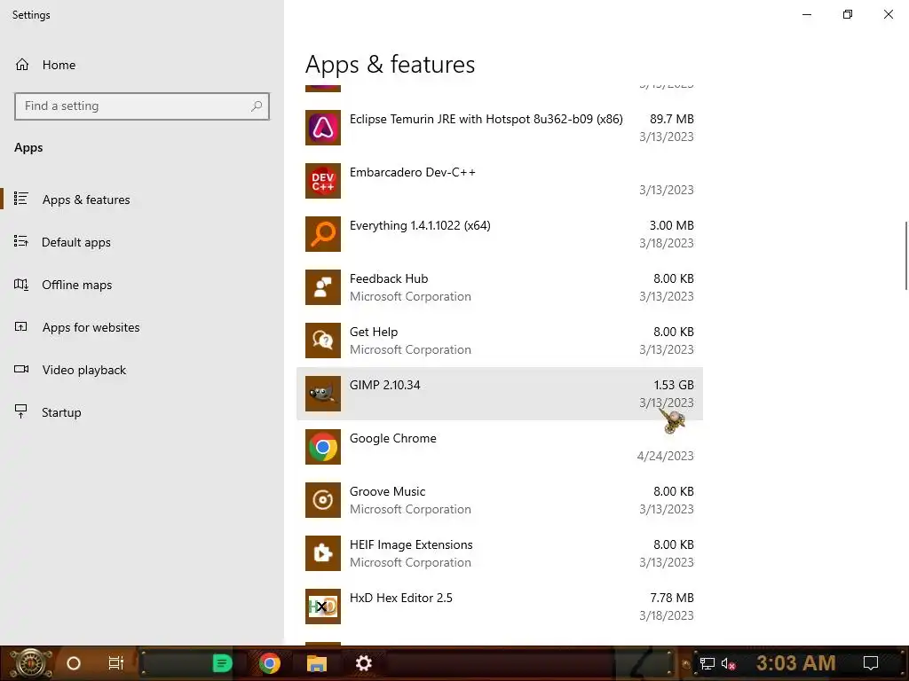The height and width of the screenshot is (681, 909).
Task: Click the Google Chrome app icon in list
Action: click(323, 447)
